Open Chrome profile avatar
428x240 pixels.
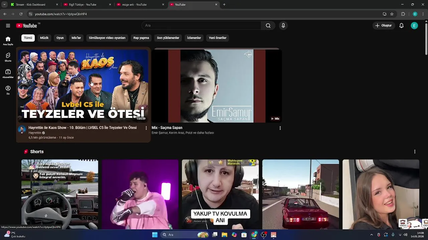point(415,14)
